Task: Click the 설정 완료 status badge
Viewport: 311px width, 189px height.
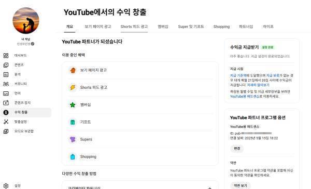Action: tap(267, 48)
